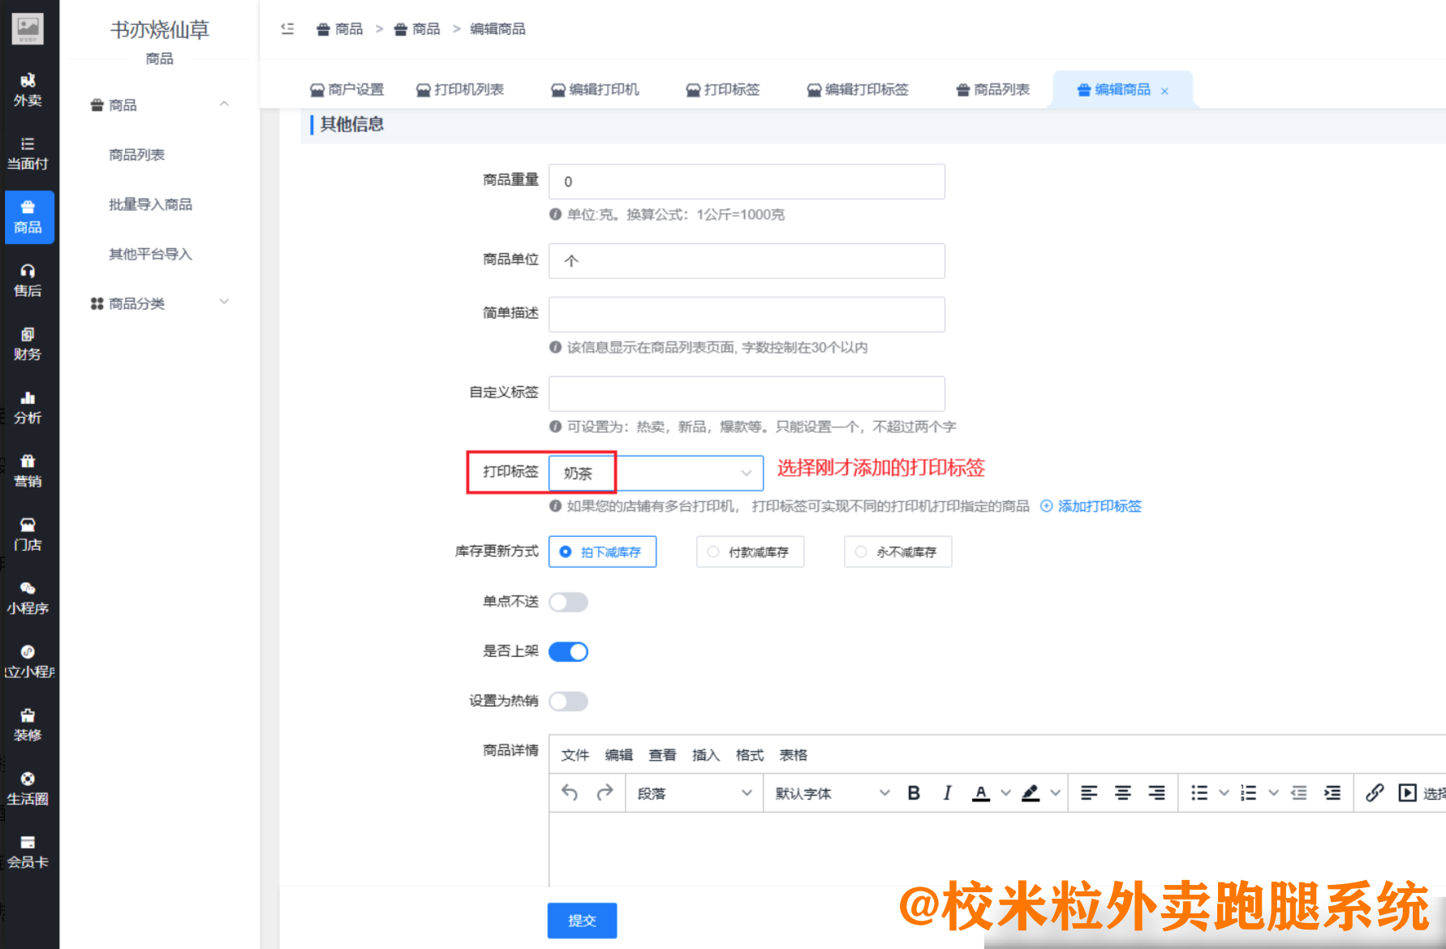
Task: Switch to the 商品列表 tab
Action: coord(992,89)
